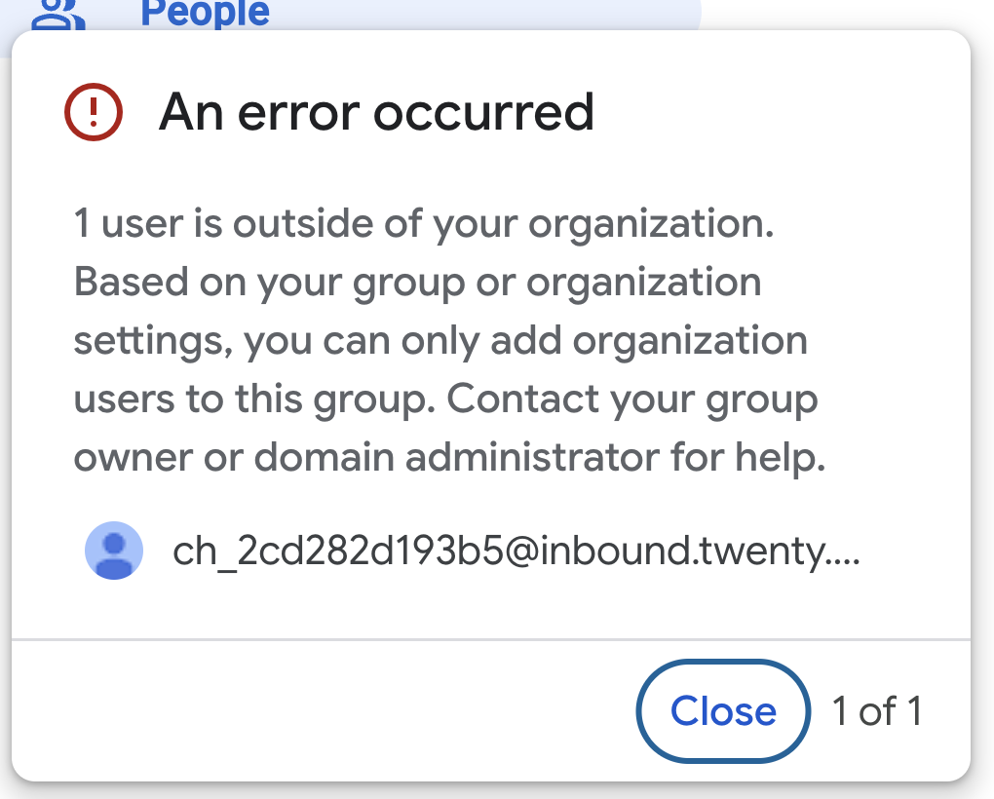The width and height of the screenshot is (994, 799).
Task: Click the red error exclamation icon
Action: click(x=94, y=112)
